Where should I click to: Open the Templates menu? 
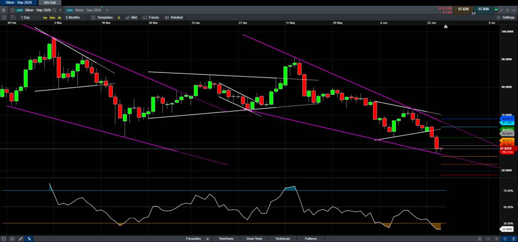coord(102,17)
